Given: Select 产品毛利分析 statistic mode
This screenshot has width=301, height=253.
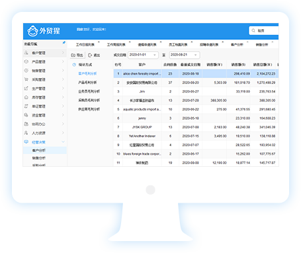Looking at the screenshot, I should (87, 82).
